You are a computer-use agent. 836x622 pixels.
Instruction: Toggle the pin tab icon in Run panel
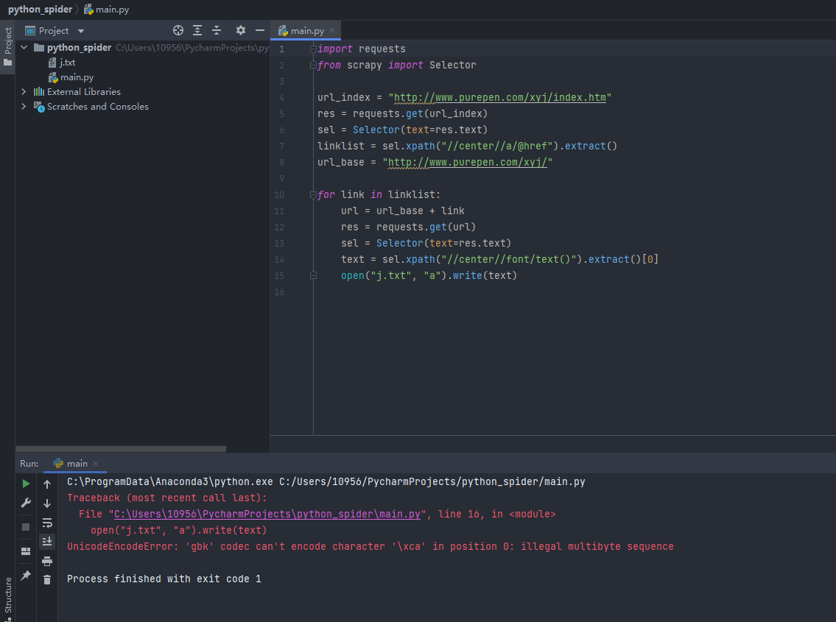click(26, 576)
